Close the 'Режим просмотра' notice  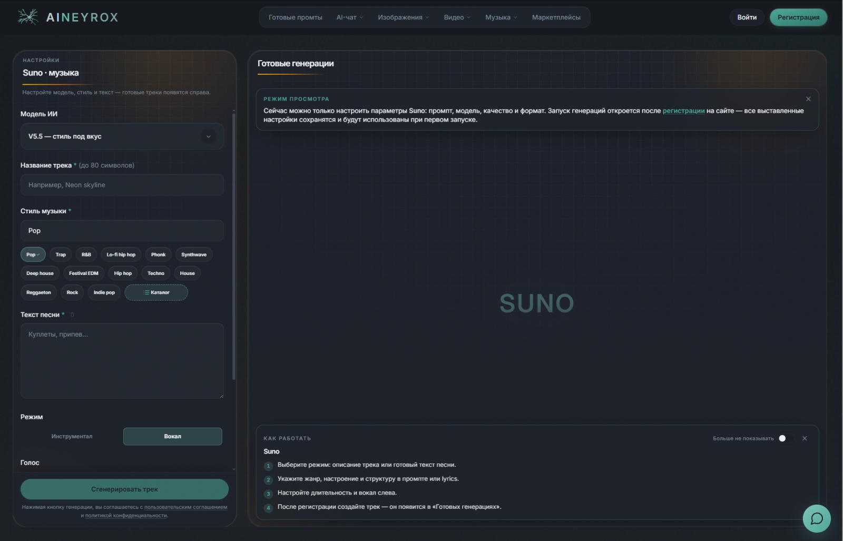[x=808, y=99]
